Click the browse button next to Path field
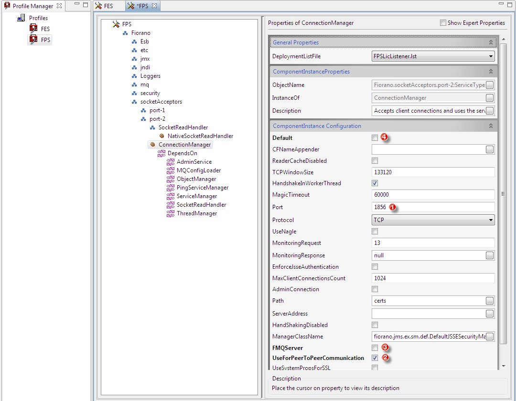Screen dimensions: 516x401 click(490, 301)
